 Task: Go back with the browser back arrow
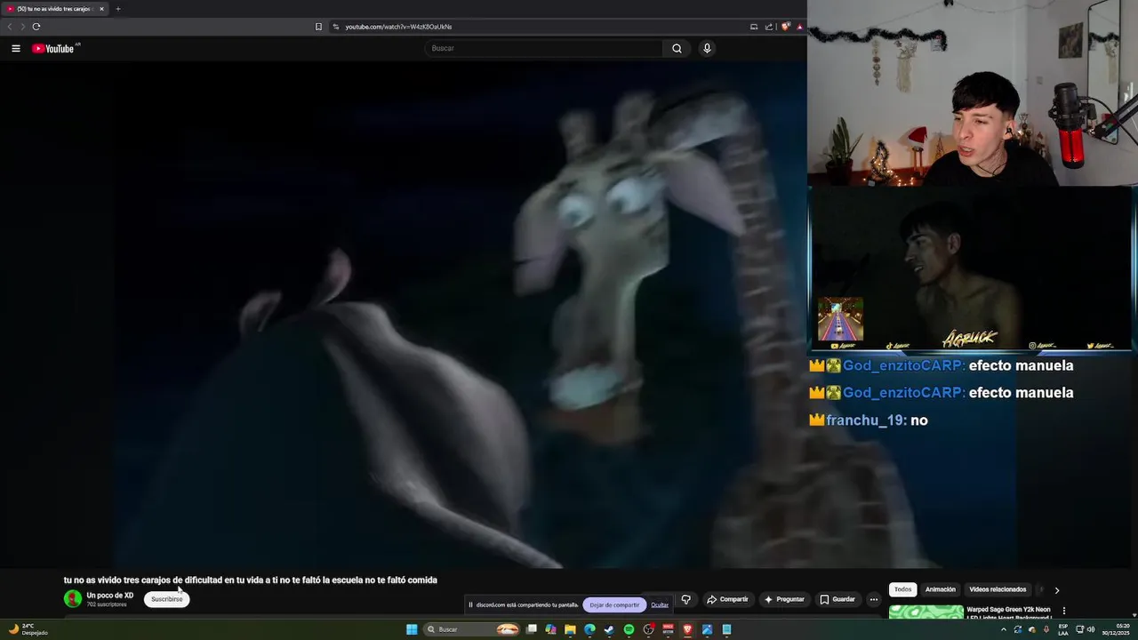(10, 27)
